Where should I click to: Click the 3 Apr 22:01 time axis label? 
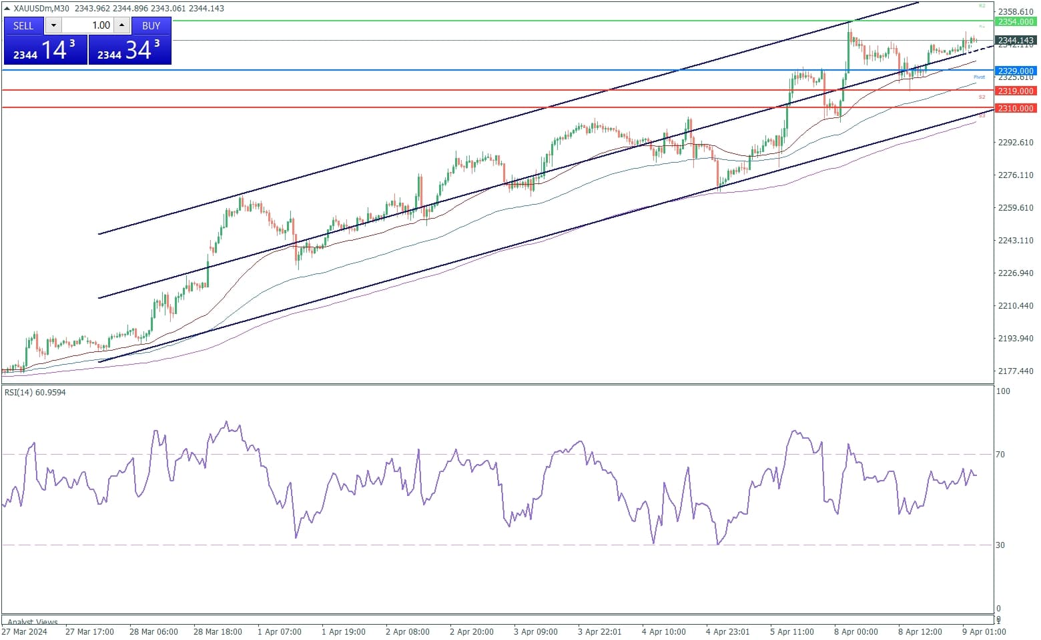pos(600,632)
